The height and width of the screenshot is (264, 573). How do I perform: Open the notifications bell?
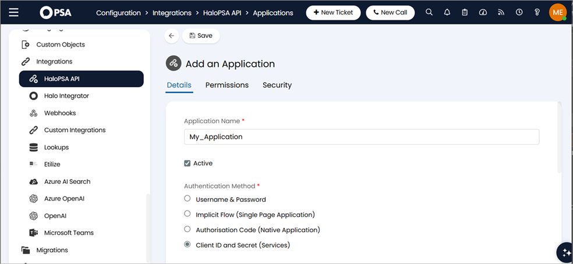click(447, 12)
